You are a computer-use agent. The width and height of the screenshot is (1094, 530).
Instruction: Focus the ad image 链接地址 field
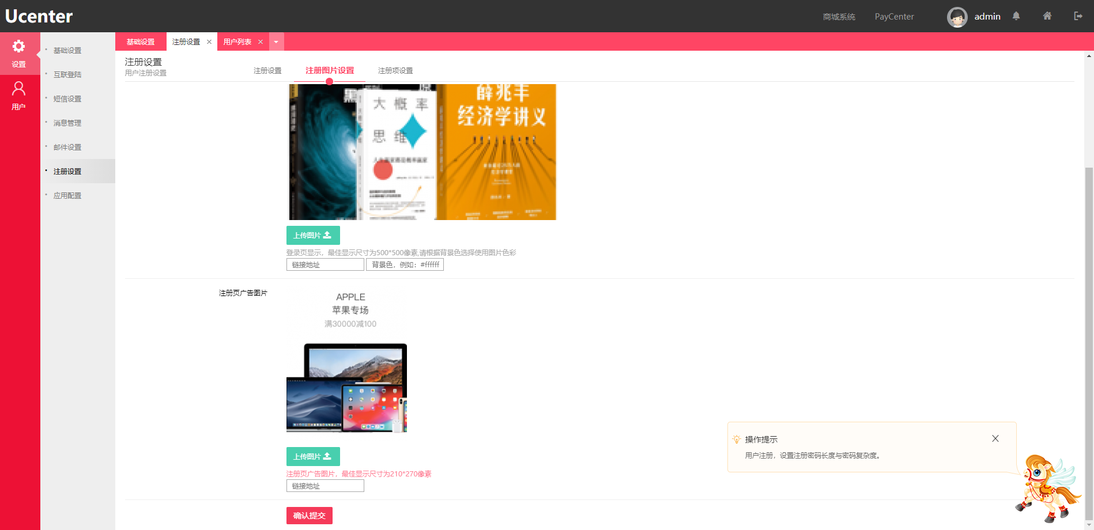(x=325, y=486)
